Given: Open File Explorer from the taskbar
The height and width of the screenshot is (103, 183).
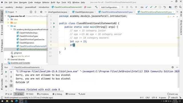Looking at the screenshot, I should (x=7, y=101).
